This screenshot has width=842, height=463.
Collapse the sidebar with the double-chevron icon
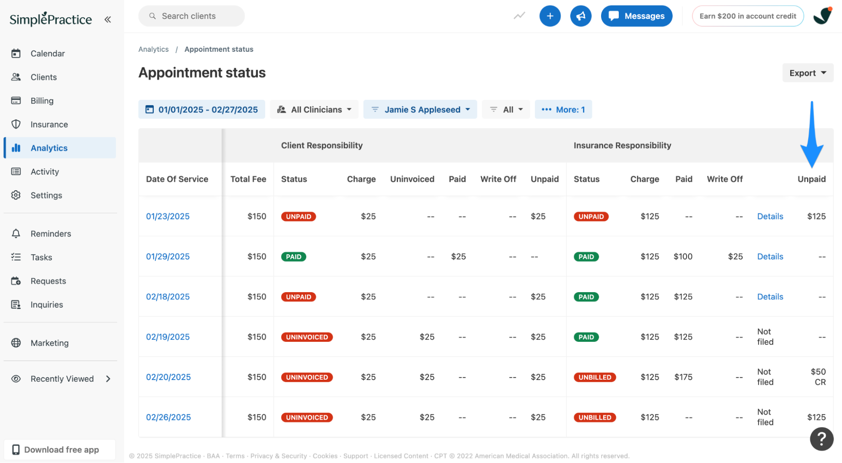click(108, 19)
